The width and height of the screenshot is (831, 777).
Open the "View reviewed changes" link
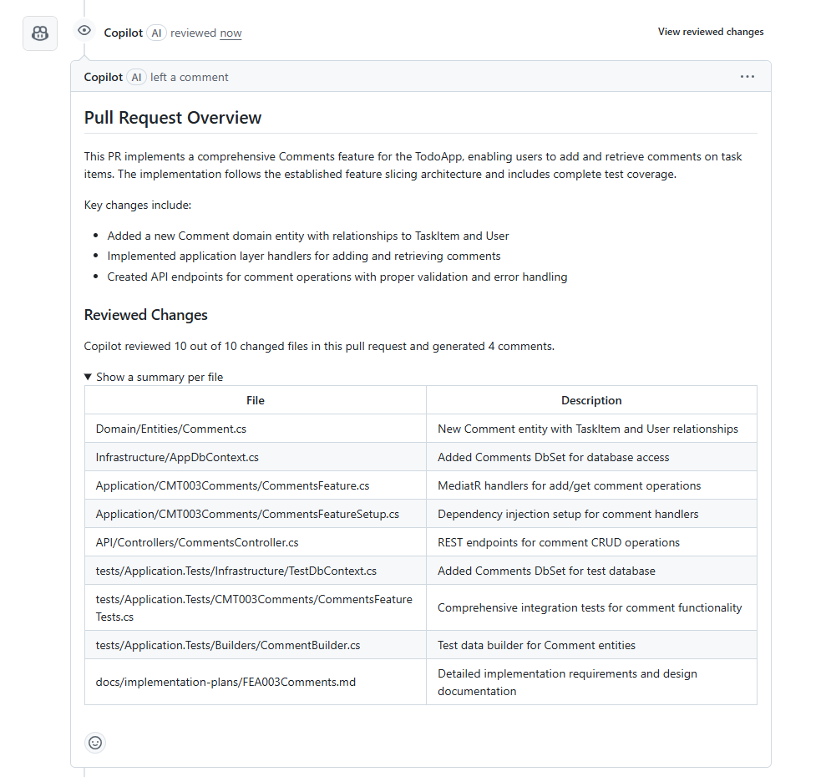711,31
